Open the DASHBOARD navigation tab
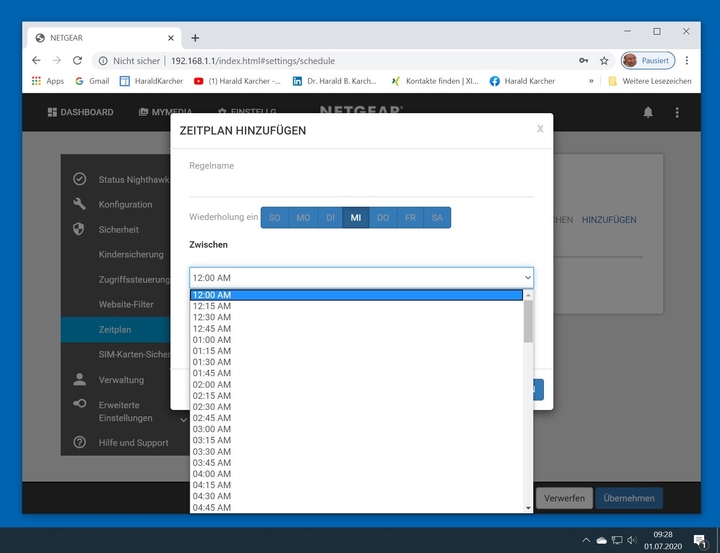720x553 pixels. pyautogui.click(x=80, y=112)
